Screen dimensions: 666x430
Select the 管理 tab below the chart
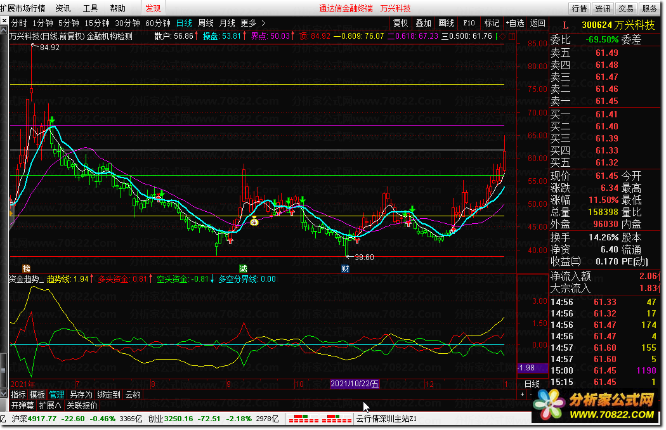[57, 394]
